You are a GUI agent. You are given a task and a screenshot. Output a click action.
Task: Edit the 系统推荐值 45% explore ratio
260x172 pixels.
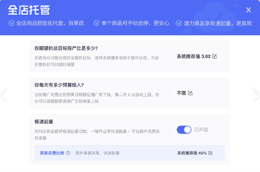pyautogui.click(x=210, y=153)
